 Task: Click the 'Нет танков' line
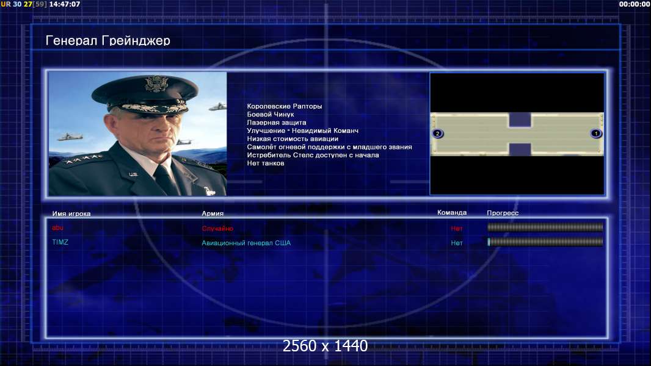tap(266, 163)
